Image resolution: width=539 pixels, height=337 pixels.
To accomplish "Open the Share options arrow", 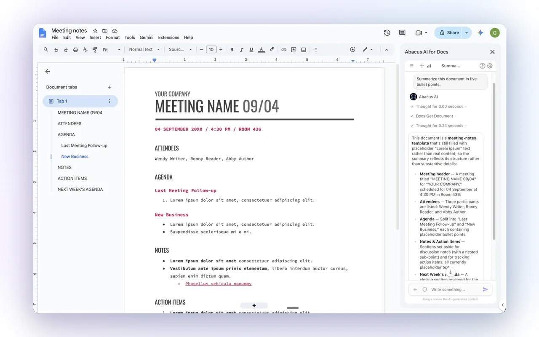I will pyautogui.click(x=467, y=33).
